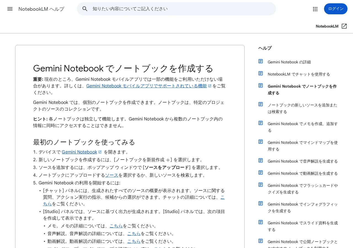Click article icon beside メモを作成、追加する

click(x=261, y=123)
